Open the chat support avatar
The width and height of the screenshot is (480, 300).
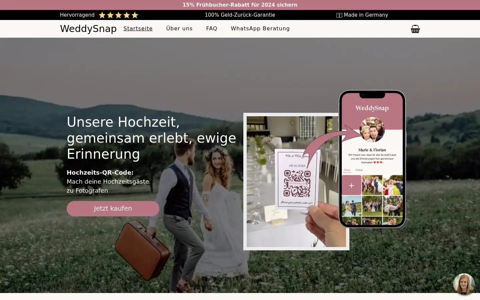point(464,284)
